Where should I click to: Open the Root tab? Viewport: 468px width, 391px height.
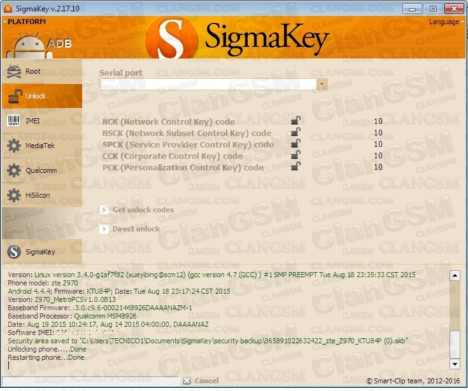(42, 71)
